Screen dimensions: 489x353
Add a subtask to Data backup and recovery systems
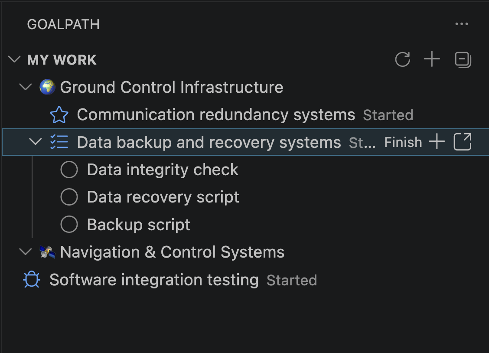pyautogui.click(x=437, y=142)
